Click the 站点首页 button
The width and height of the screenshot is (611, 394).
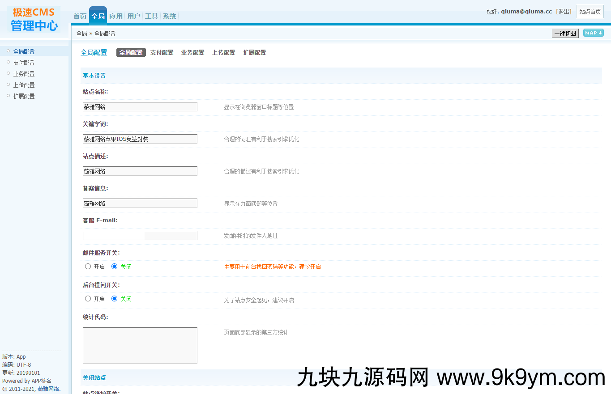pos(590,12)
